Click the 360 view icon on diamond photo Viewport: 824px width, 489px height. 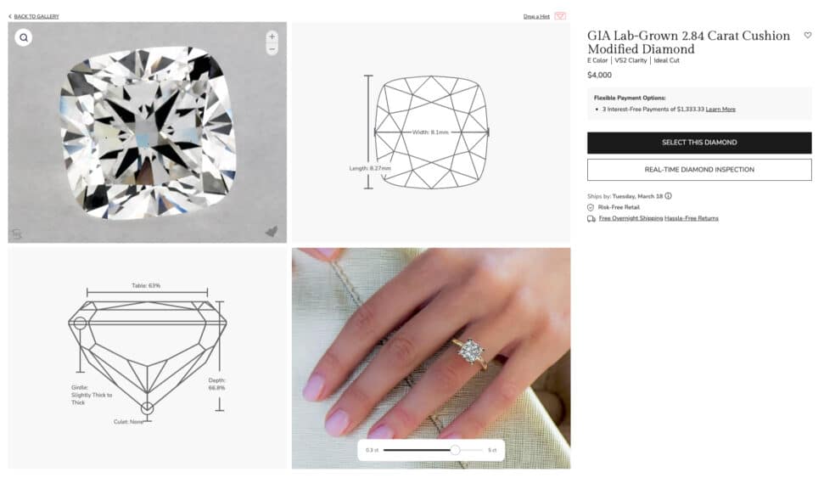point(17,233)
